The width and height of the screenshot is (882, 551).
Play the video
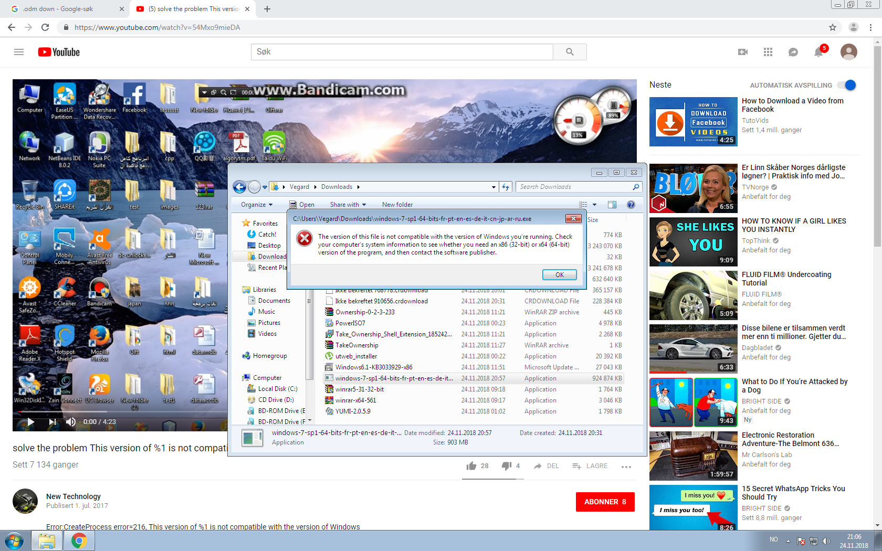(30, 422)
